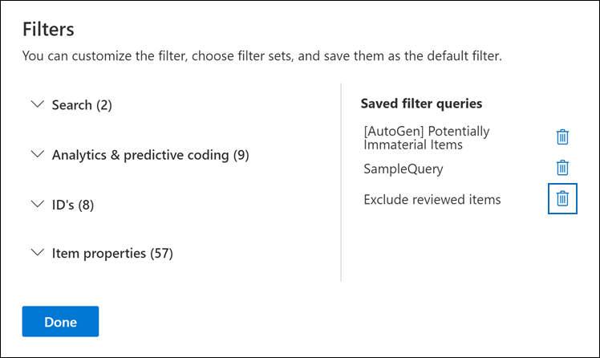
Task: Open Item properties (57) filter group label
Action: pyautogui.click(x=112, y=254)
